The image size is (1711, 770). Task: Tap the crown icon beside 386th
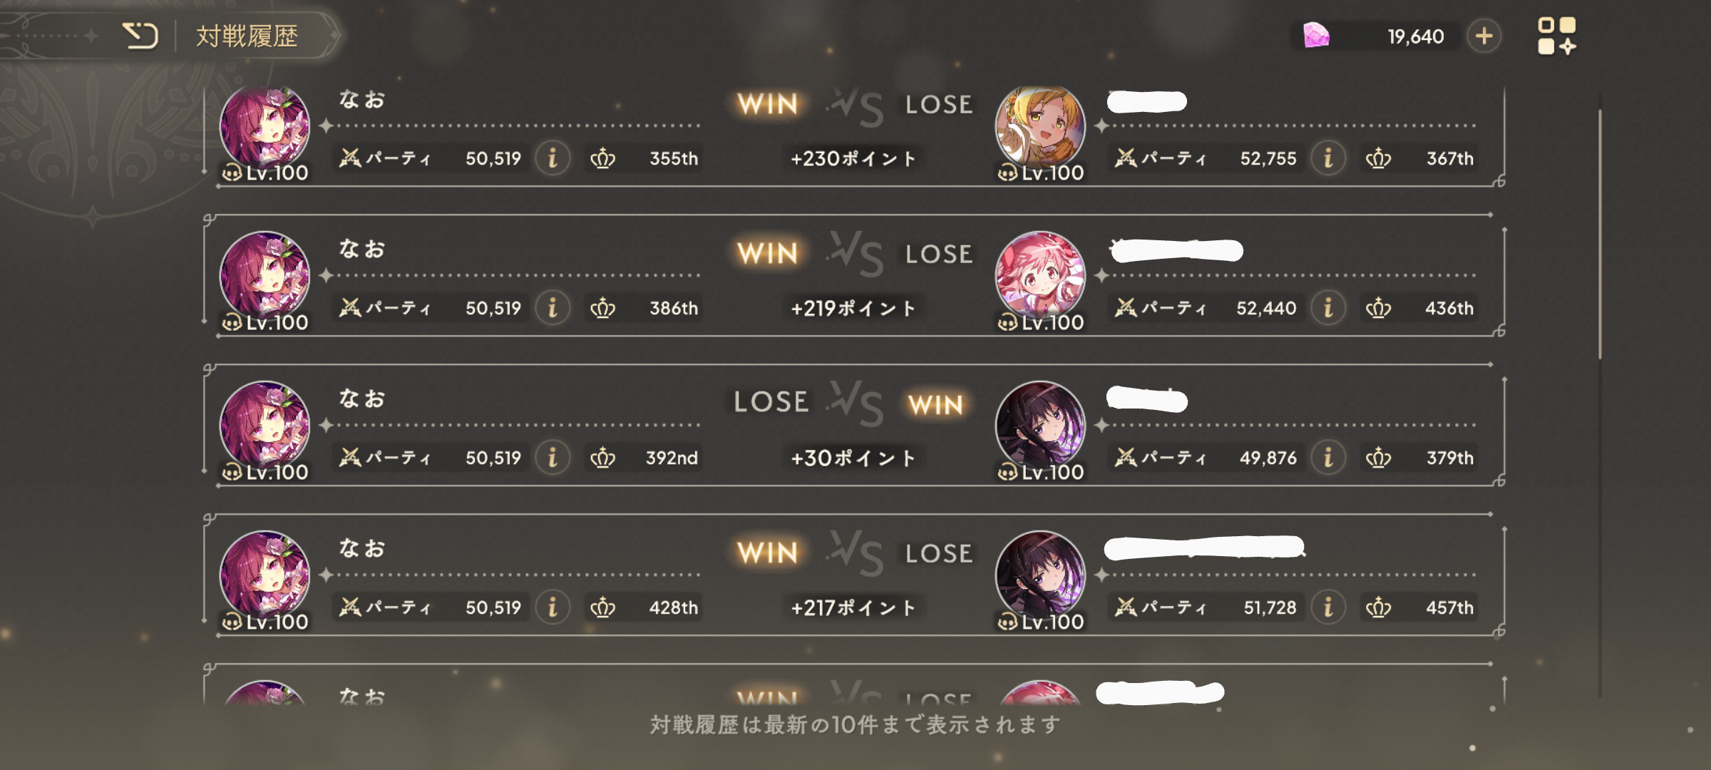coord(602,308)
